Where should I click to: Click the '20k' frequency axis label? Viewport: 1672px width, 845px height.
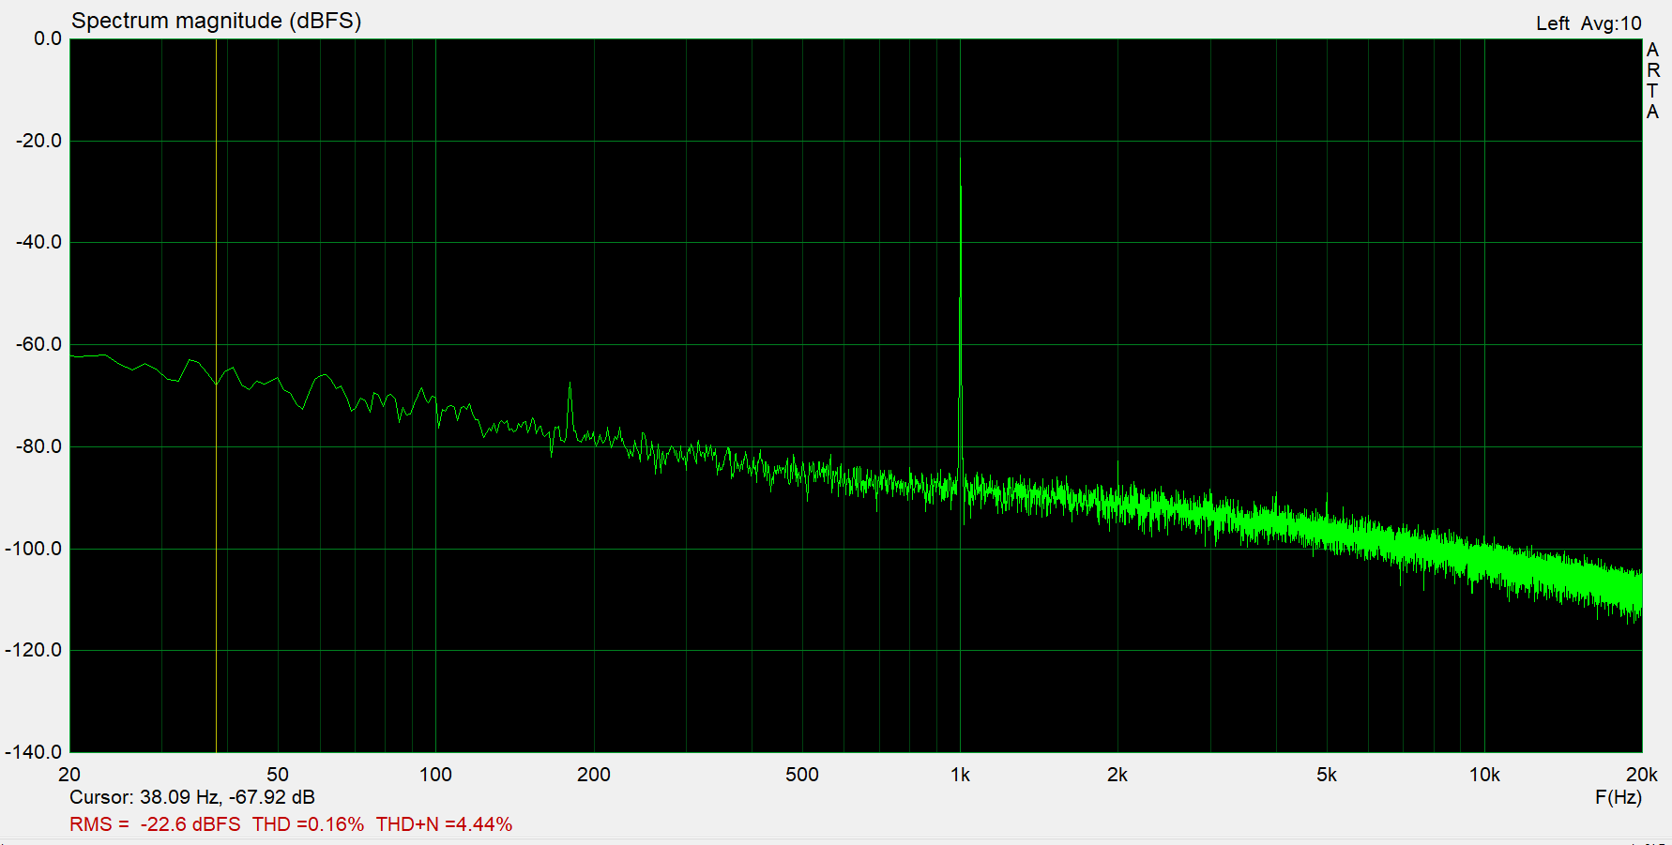point(1641,775)
